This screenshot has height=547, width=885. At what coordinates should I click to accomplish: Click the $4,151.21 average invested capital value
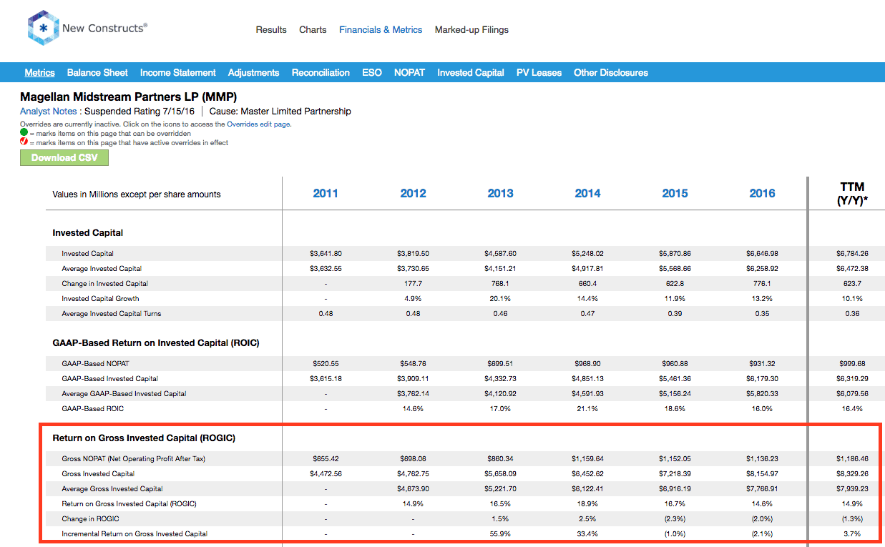[500, 268]
